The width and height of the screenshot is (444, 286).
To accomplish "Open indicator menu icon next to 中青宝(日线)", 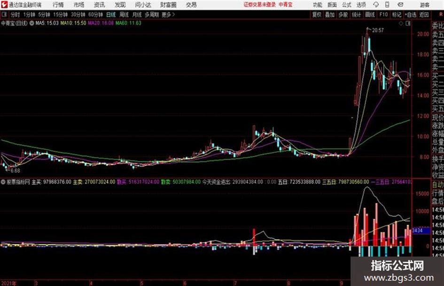I will coord(32,23).
